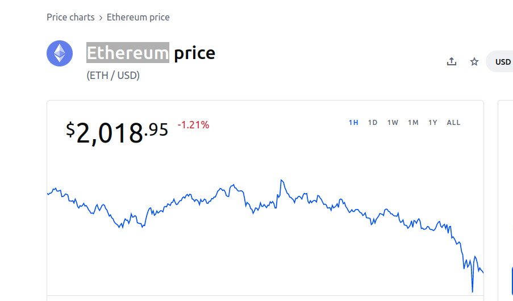The height and width of the screenshot is (301, 513).
Task: View the 1Y price history
Action: [x=432, y=123]
